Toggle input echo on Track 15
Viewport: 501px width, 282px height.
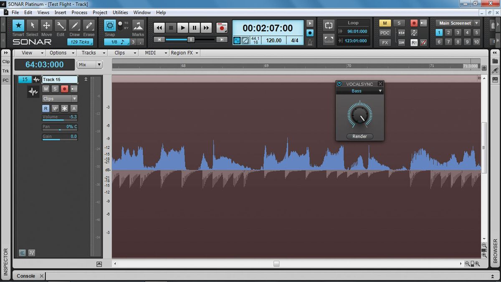73,89
